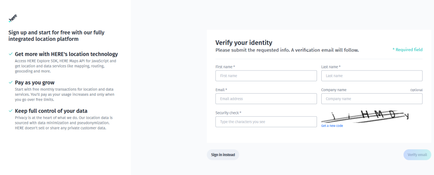This screenshot has height=175, width=434.
Task: Click into the Company name field
Action: click(x=372, y=99)
